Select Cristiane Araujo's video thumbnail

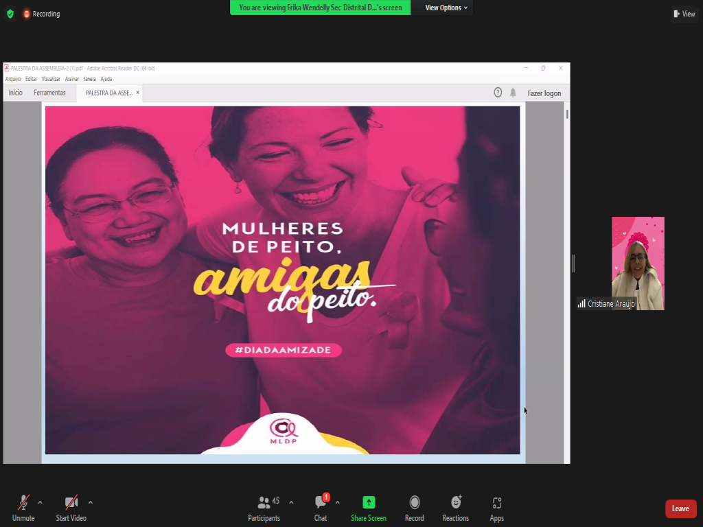[x=638, y=263]
